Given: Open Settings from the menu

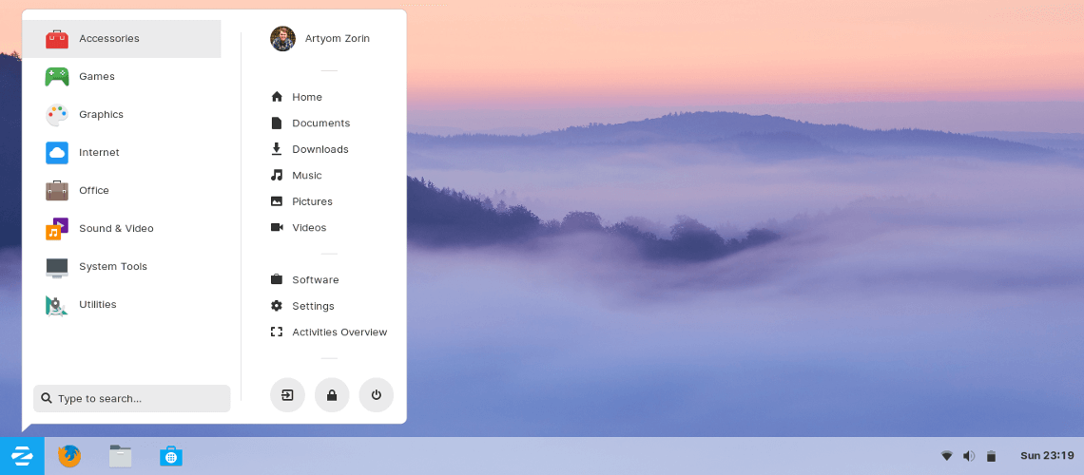Looking at the screenshot, I should coord(313,306).
